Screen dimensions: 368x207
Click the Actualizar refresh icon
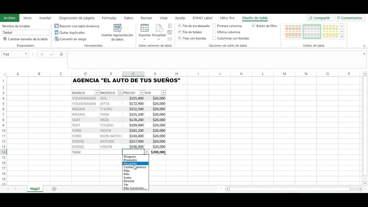pyautogui.click(x=159, y=28)
